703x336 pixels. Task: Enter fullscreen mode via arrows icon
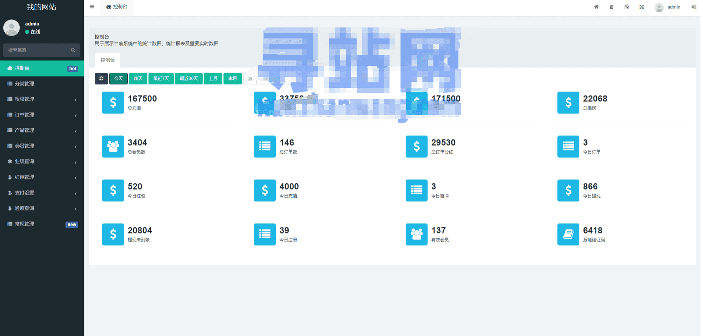[x=642, y=7]
